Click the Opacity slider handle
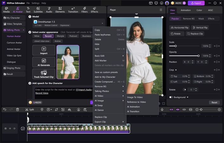The width and height of the screenshot is (224, 143). (198, 56)
